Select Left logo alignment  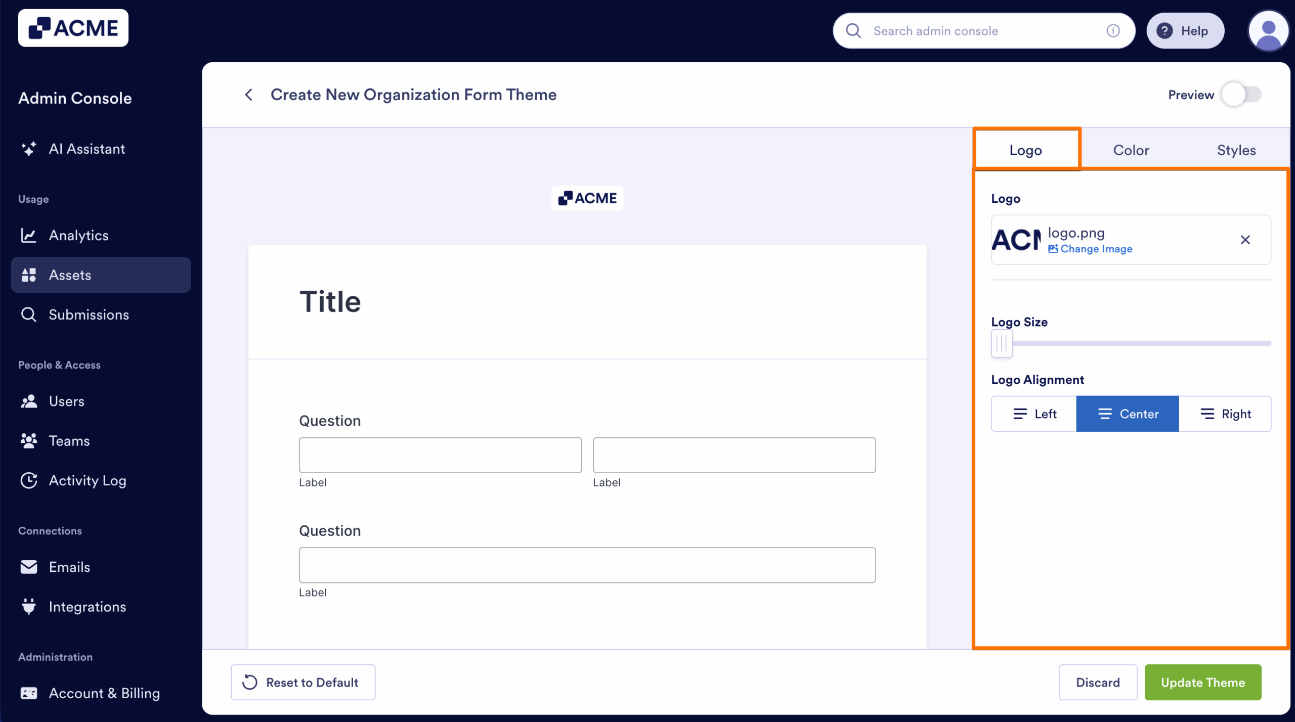[1033, 414]
